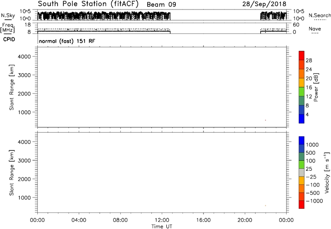Click the "Velocity [m s-1]" color bar label
Viewport: 331px width, 229px height.
[x=326, y=172]
